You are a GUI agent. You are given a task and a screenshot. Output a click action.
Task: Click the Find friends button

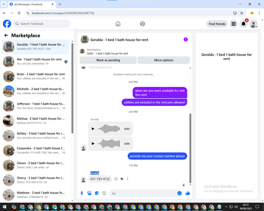coord(217,24)
